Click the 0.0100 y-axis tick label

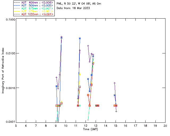point(10,53)
